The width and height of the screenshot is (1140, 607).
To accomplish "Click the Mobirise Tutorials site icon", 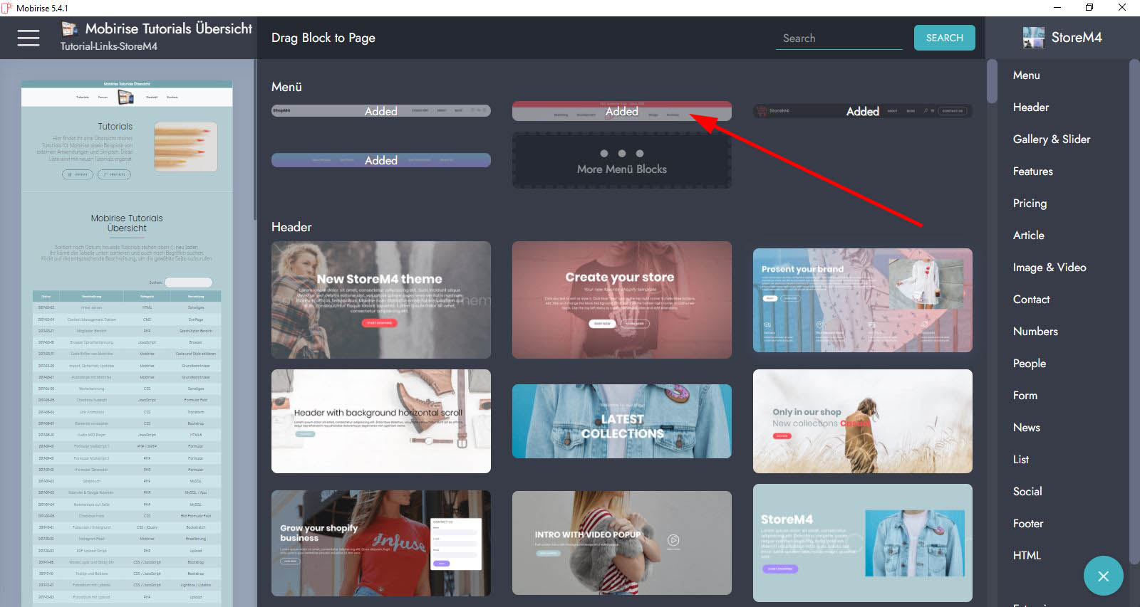I will click(69, 28).
